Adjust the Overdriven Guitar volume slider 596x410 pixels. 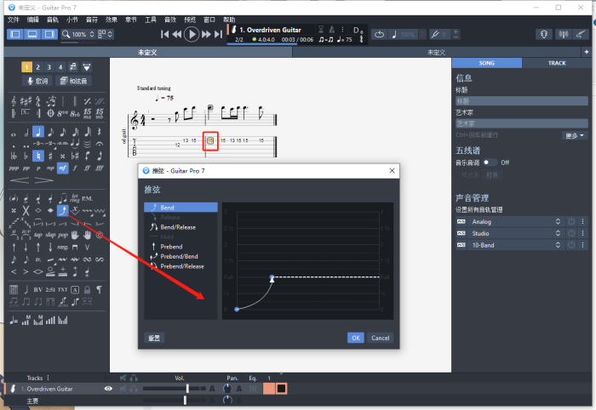(x=187, y=389)
